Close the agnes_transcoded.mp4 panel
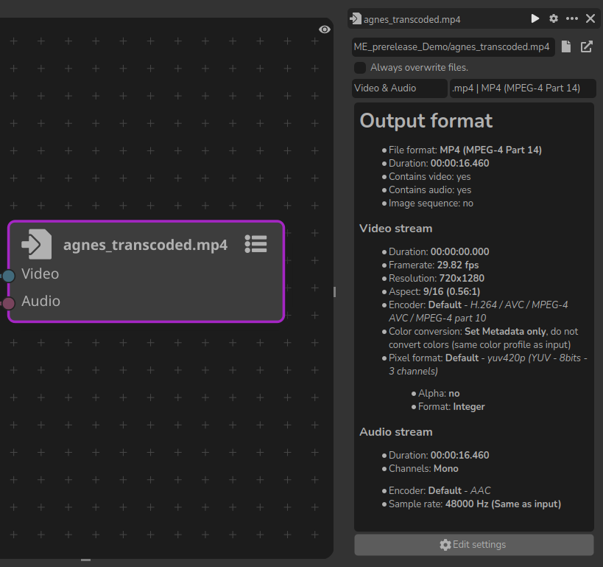 590,19
